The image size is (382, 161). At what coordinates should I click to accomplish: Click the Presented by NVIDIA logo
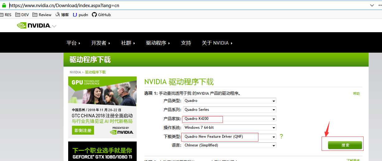(x=122, y=130)
